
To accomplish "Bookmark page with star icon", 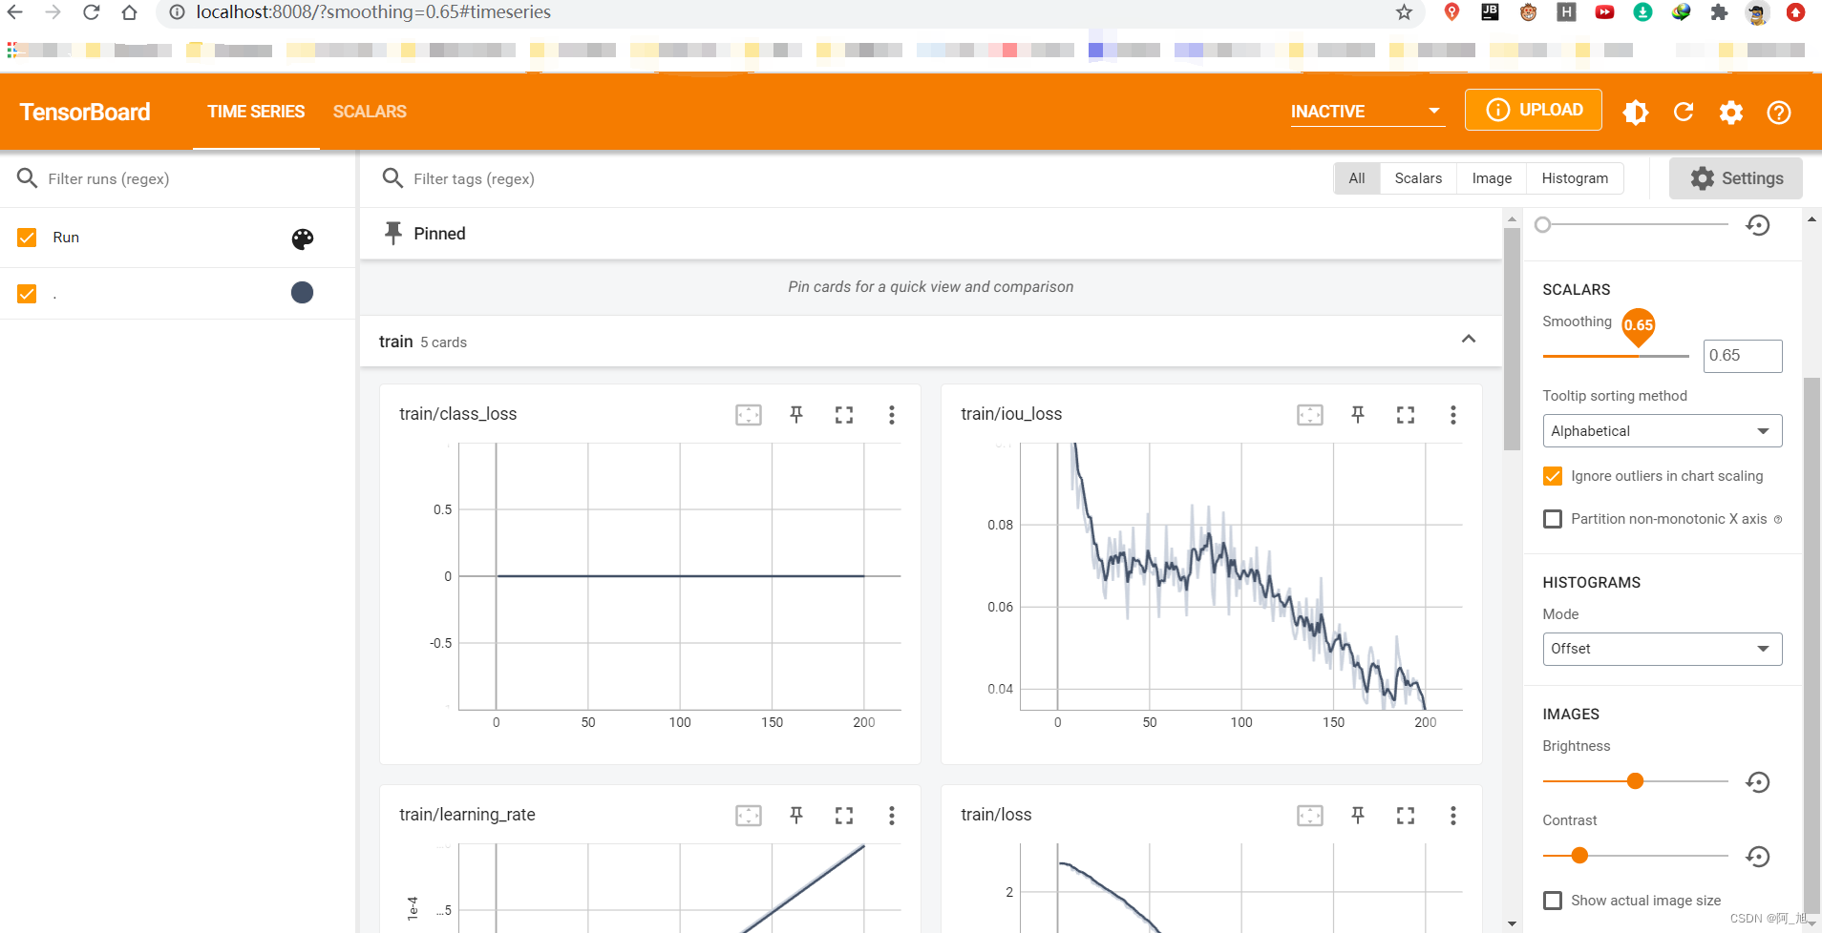I will click(x=1404, y=12).
